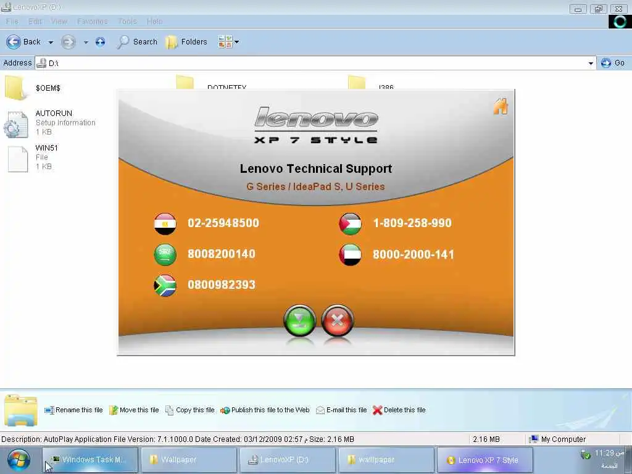
Task: Open the View menu
Action: [59, 22]
